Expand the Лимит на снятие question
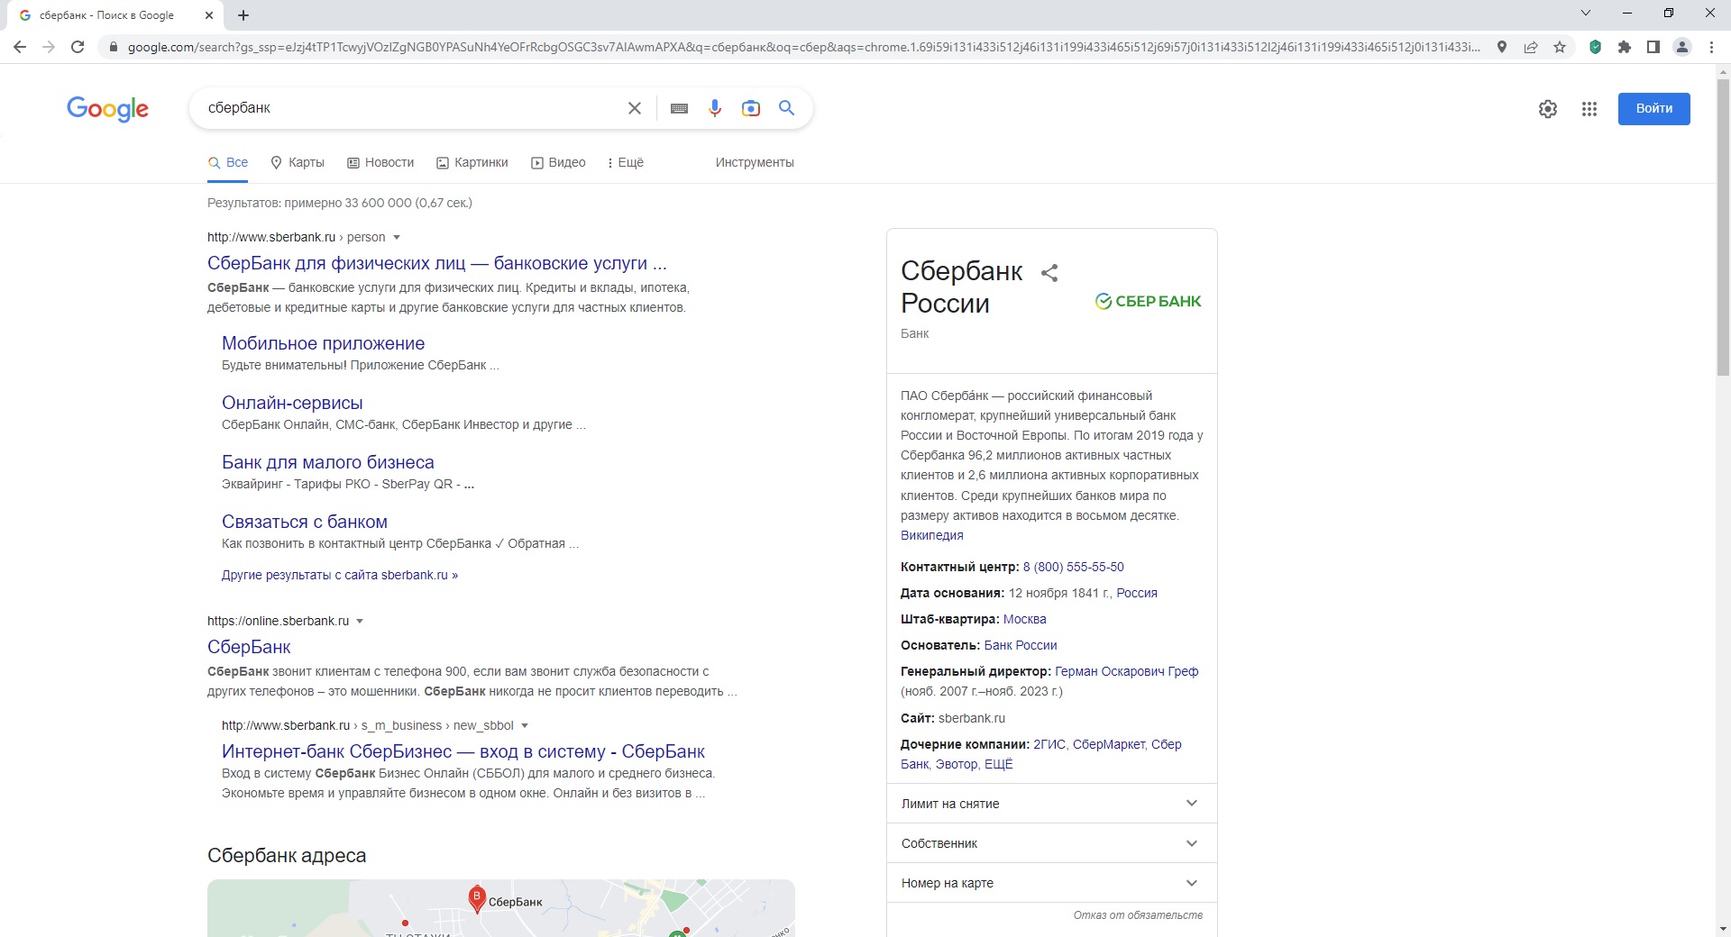This screenshot has height=937, width=1731. pyautogui.click(x=1052, y=804)
